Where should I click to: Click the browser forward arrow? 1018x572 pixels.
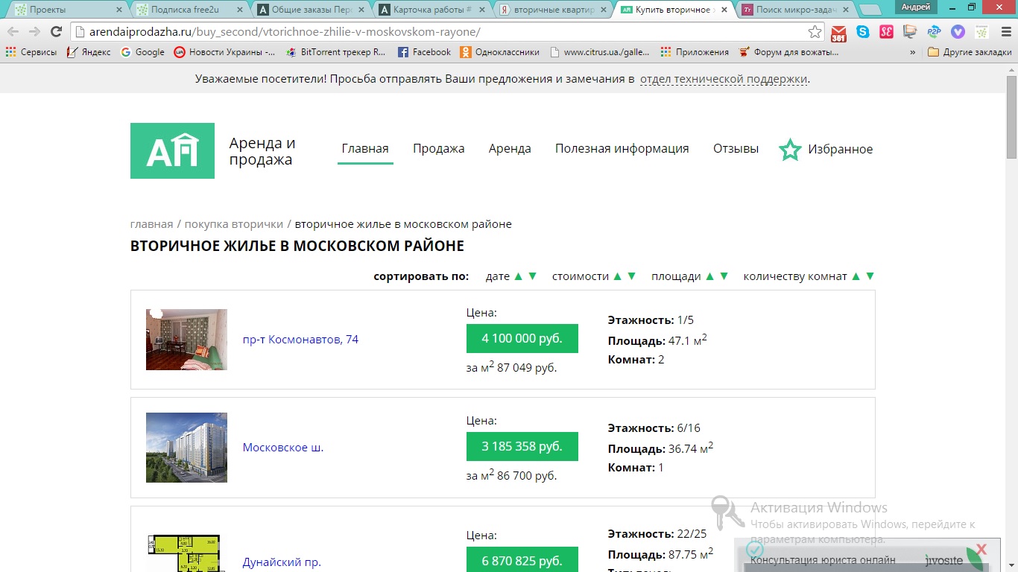tap(34, 31)
